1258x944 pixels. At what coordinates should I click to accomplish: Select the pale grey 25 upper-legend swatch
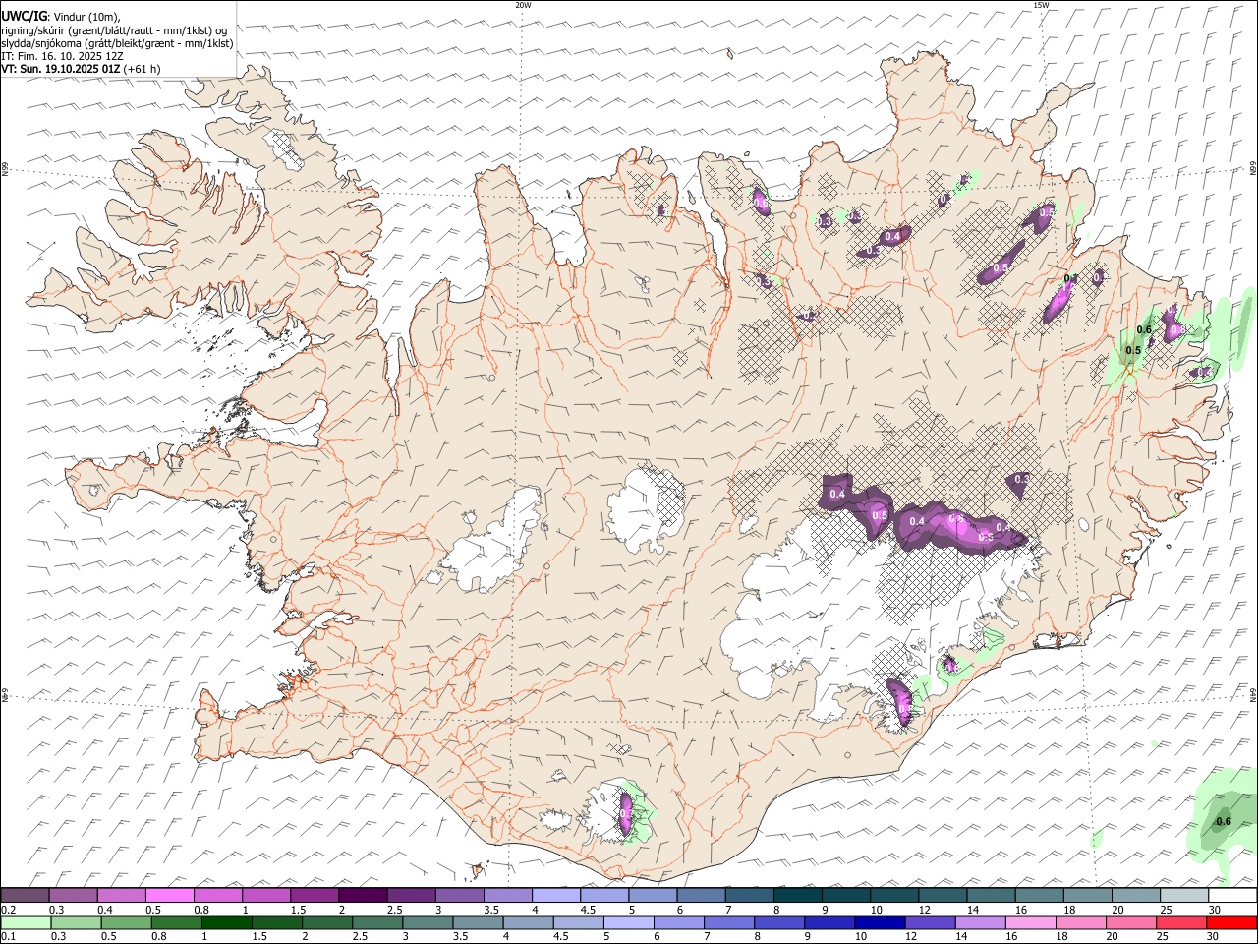click(x=1184, y=895)
